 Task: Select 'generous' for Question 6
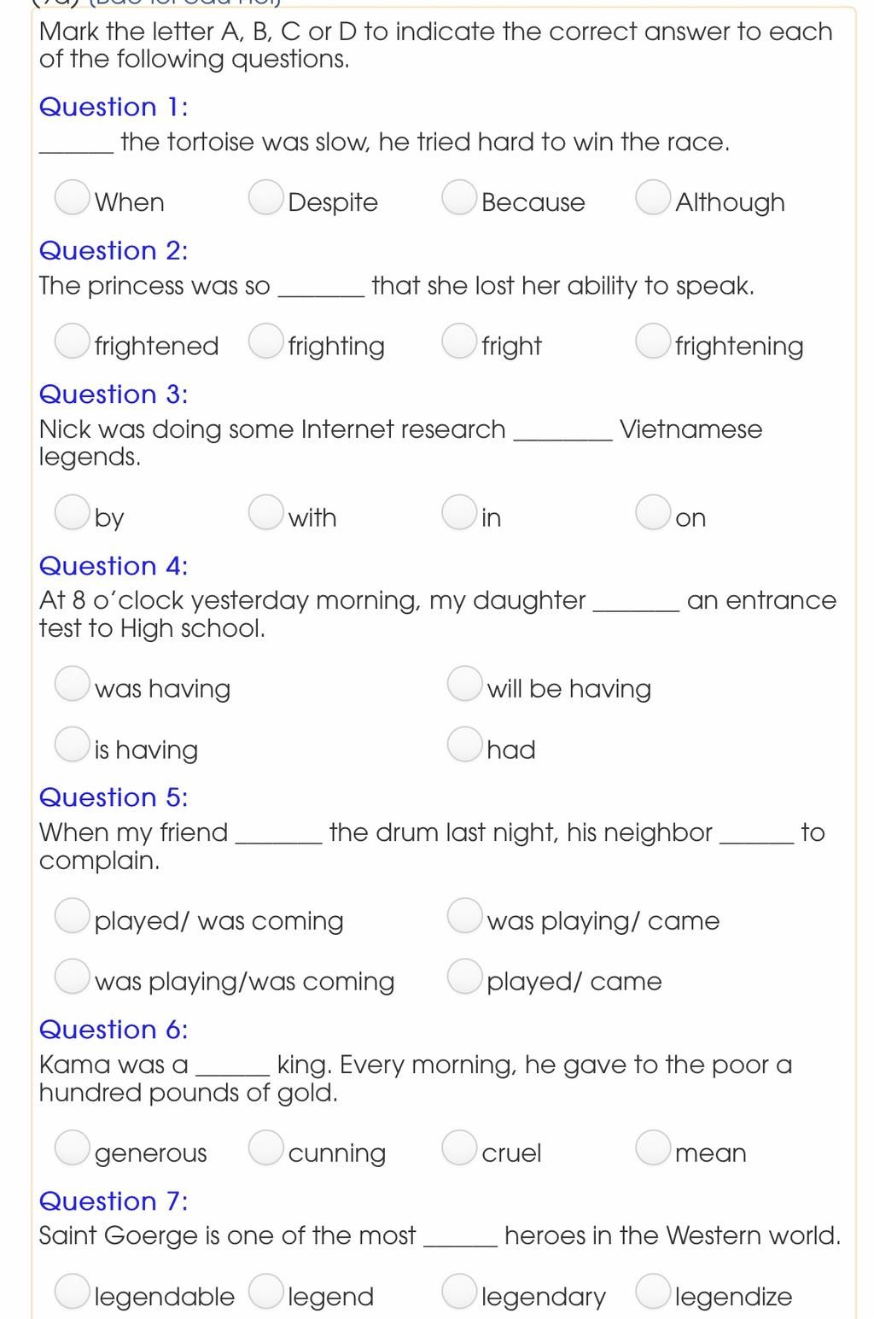(x=73, y=1147)
